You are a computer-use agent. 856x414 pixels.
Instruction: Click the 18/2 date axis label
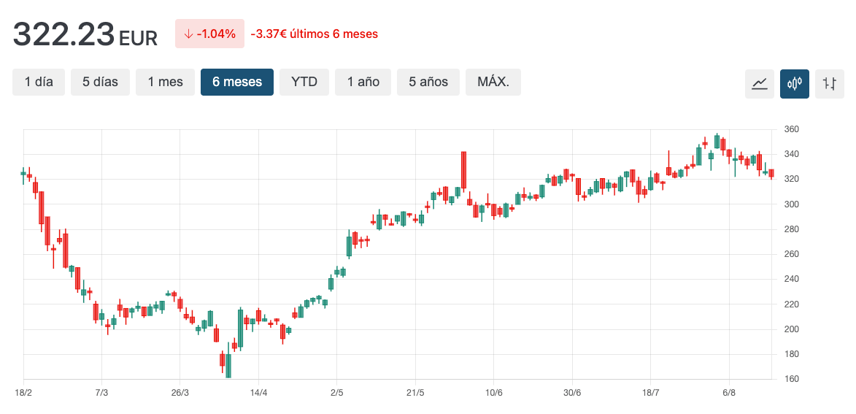23,393
